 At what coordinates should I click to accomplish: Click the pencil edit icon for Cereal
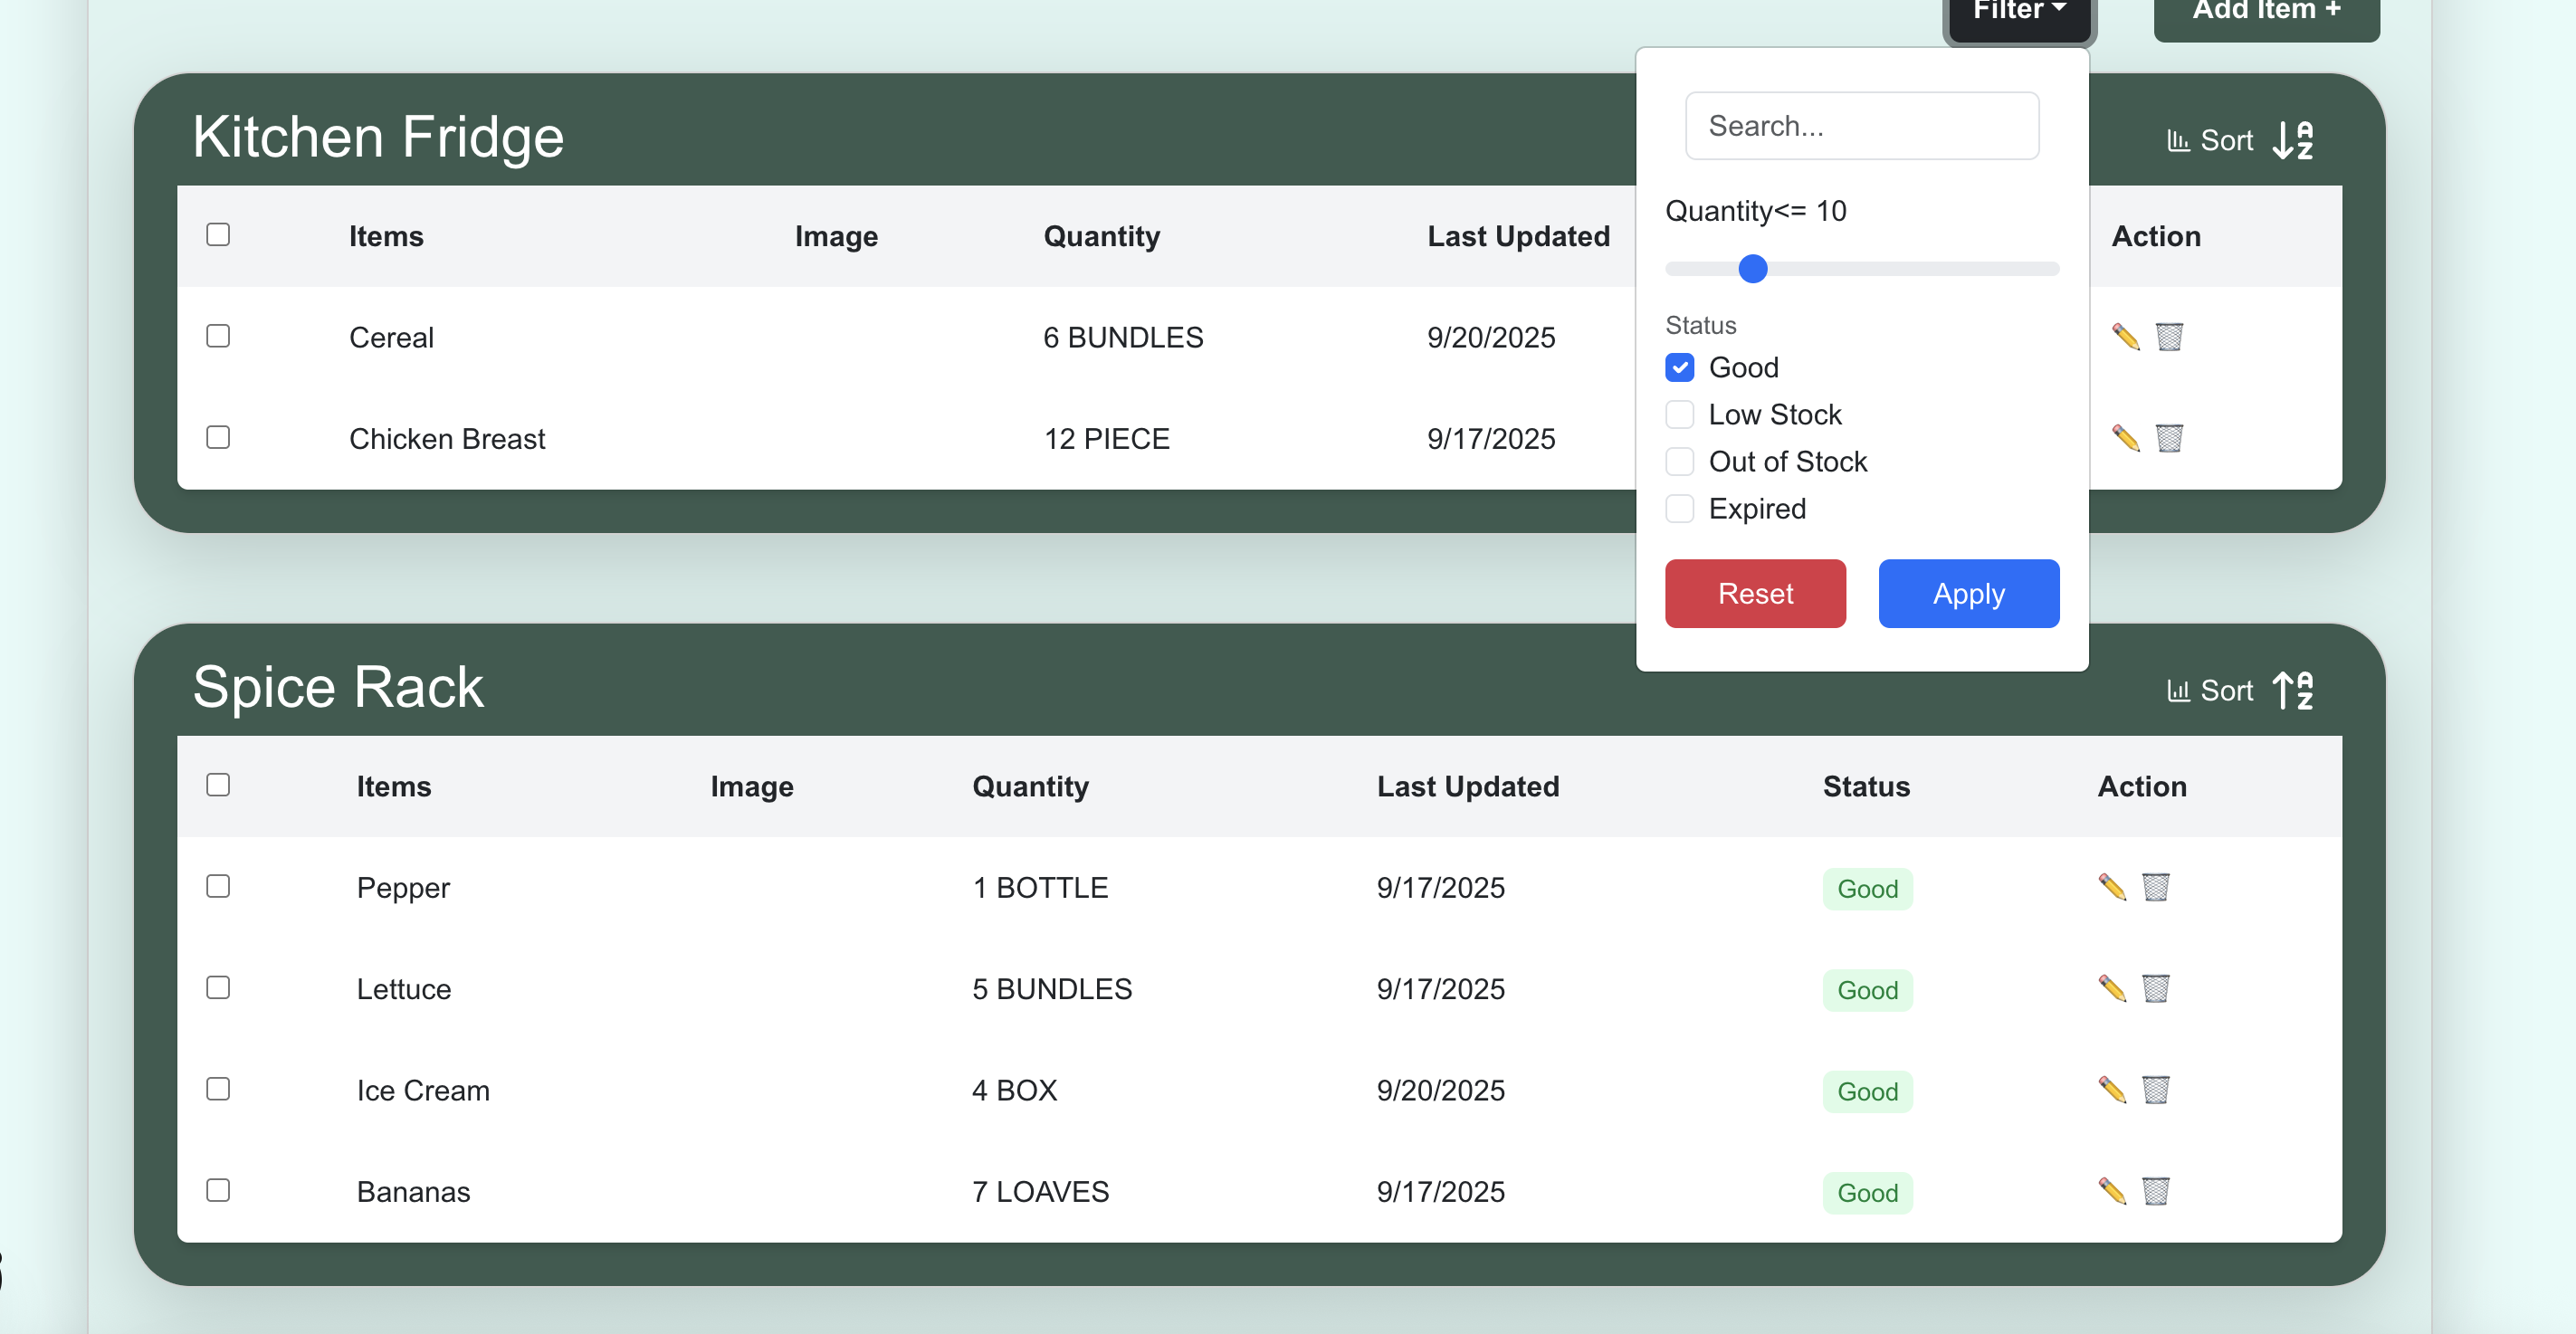[2125, 337]
